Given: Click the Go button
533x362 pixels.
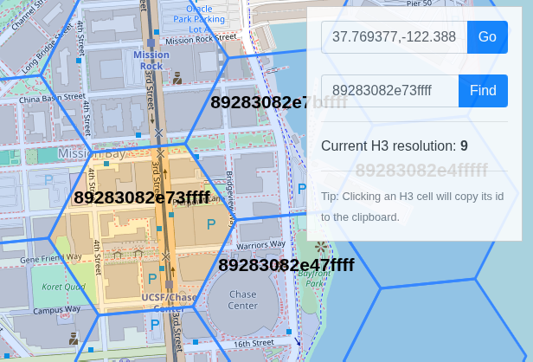Looking at the screenshot, I should tap(487, 37).
